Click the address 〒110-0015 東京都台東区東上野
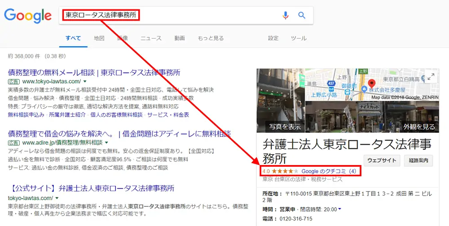Image resolution: width=449 pixels, height=226 pixels. tap(347, 197)
